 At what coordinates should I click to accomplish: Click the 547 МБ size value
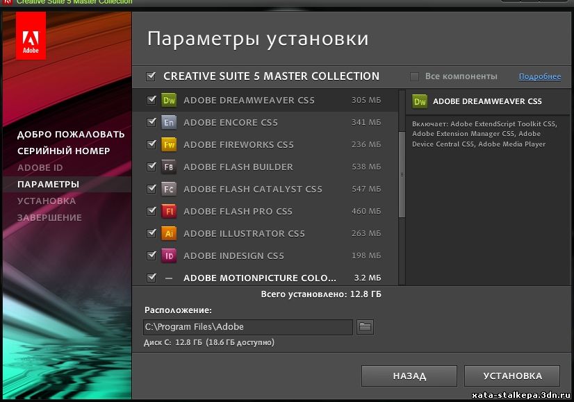(x=366, y=189)
